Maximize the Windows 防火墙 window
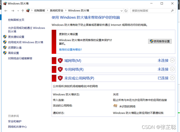Screen dimensions: 180x132 [x=162, y=3]
